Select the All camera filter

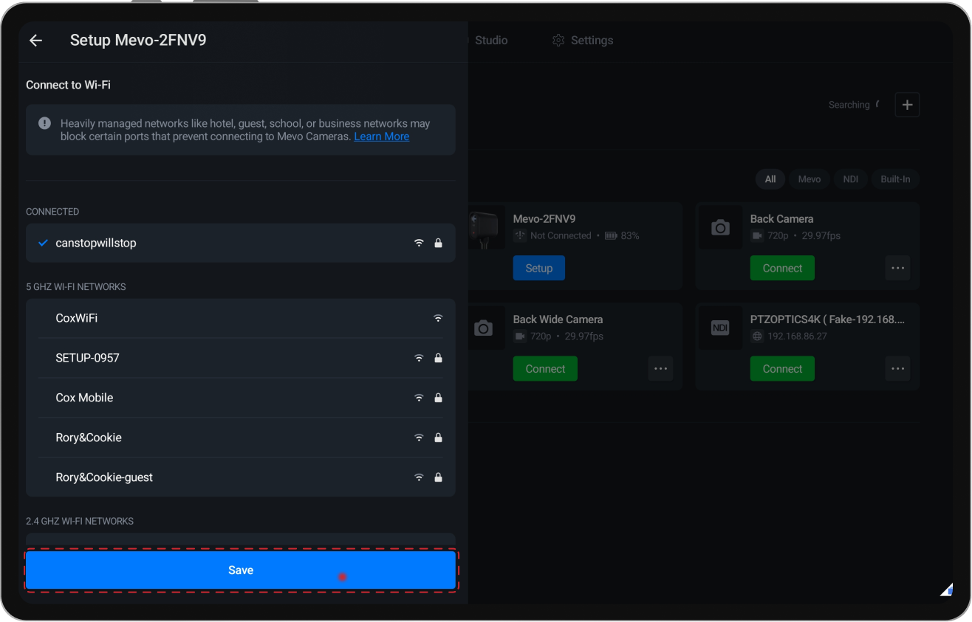pyautogui.click(x=770, y=179)
